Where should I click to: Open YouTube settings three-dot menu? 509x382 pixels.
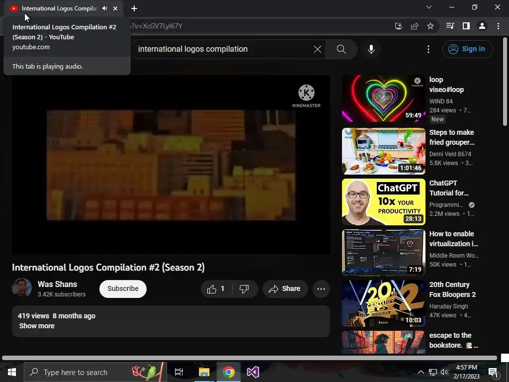coord(428,49)
